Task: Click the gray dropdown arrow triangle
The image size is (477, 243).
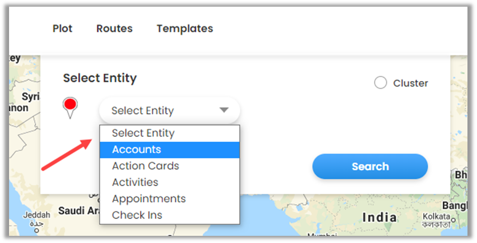Action: tap(224, 110)
